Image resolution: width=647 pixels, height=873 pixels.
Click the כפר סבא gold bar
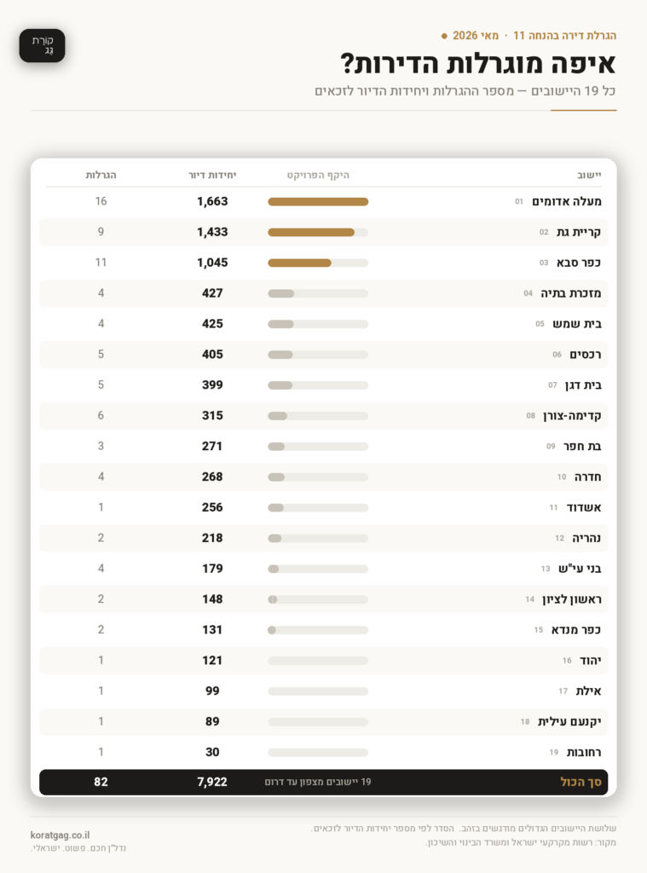(x=299, y=263)
